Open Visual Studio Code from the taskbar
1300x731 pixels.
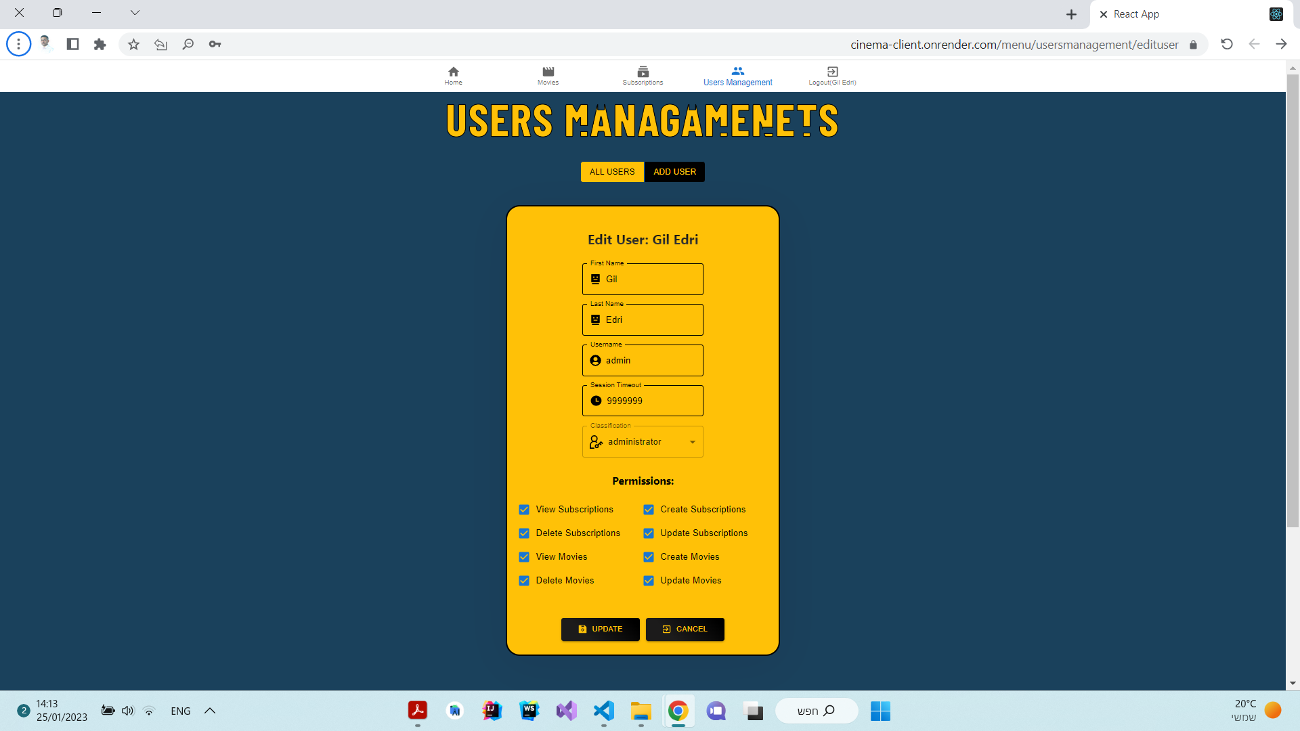pos(603,711)
